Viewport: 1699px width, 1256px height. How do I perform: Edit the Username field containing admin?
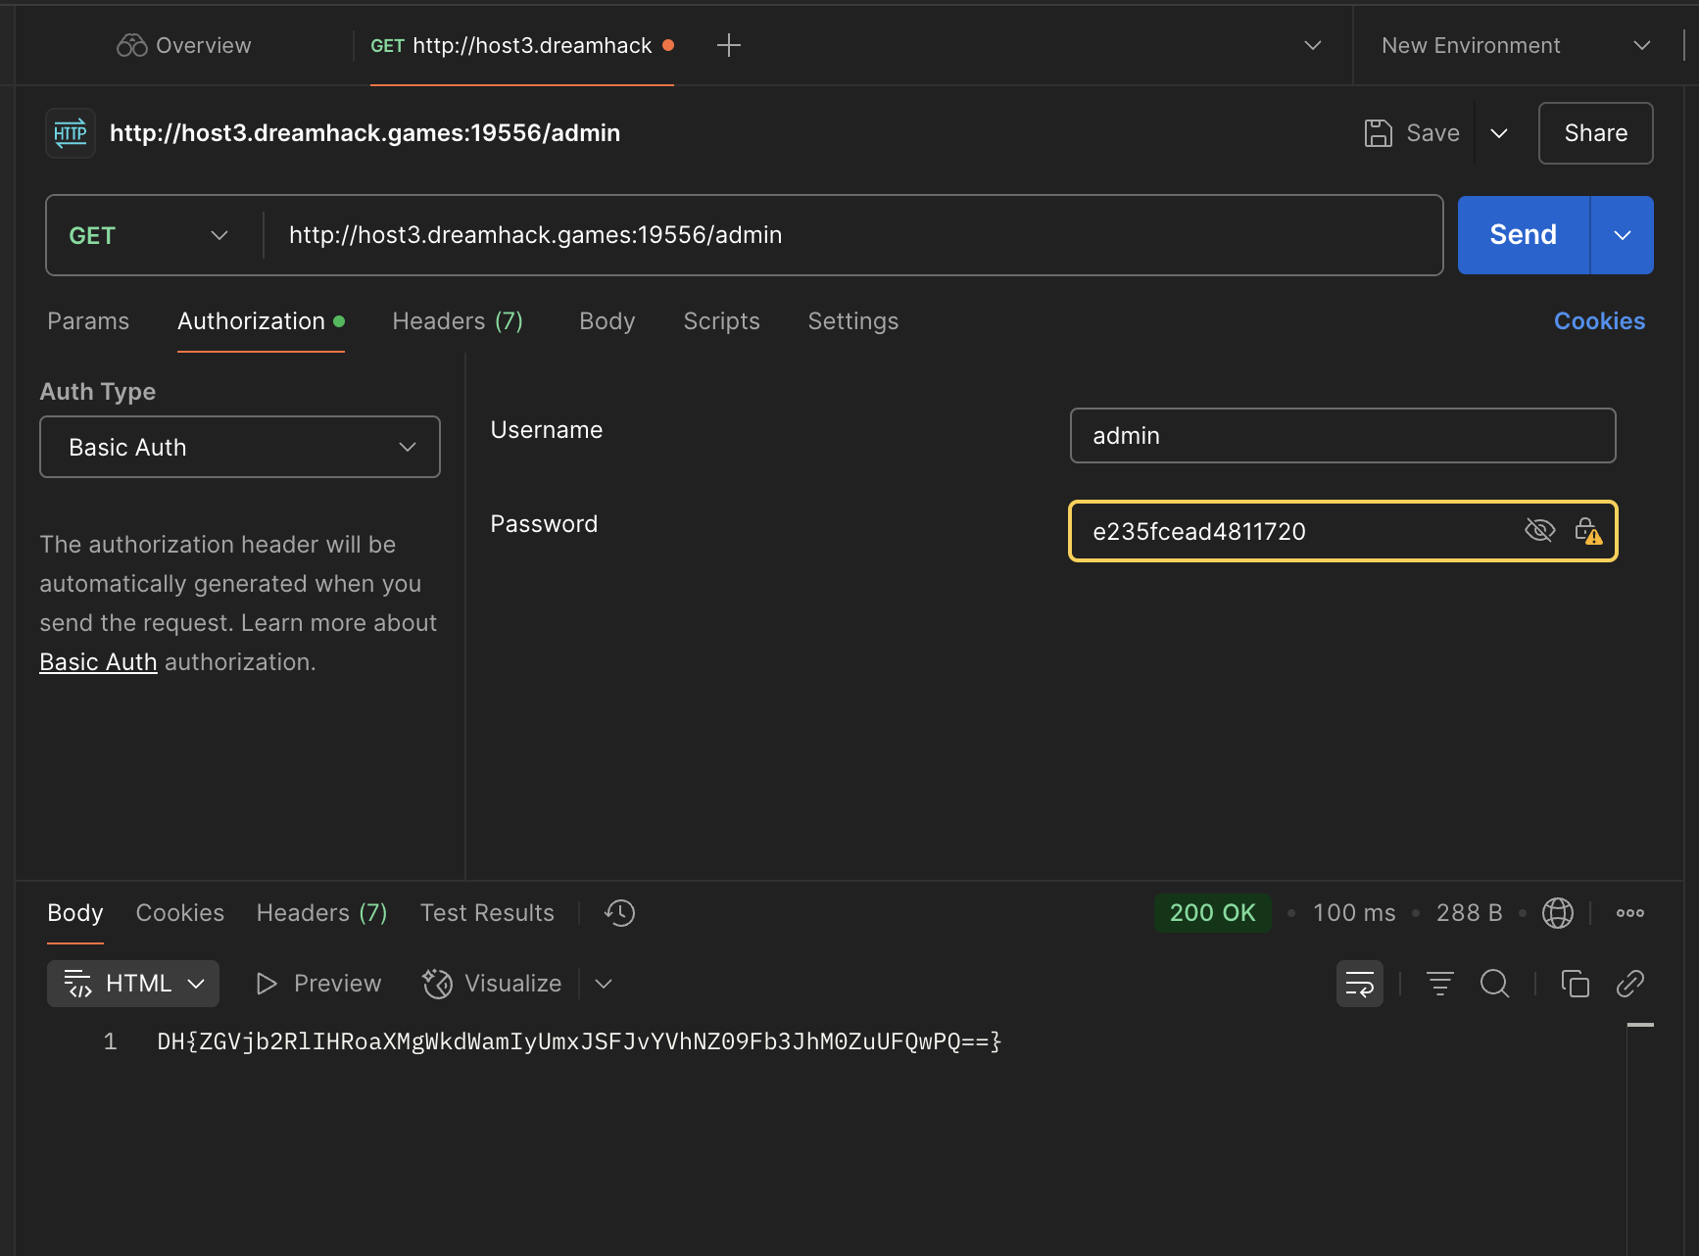pos(1342,436)
